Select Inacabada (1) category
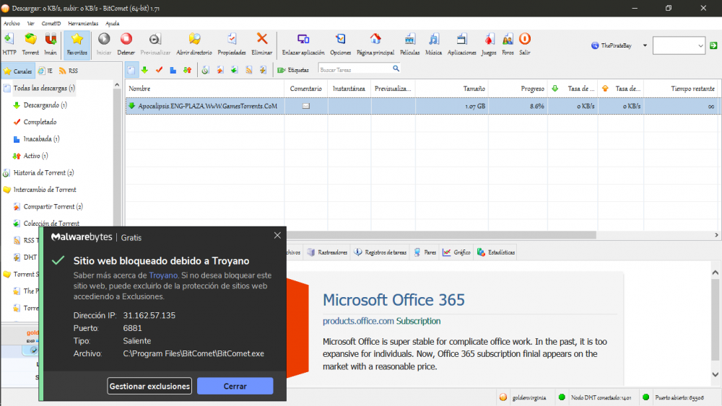The image size is (722, 406). coord(41,139)
